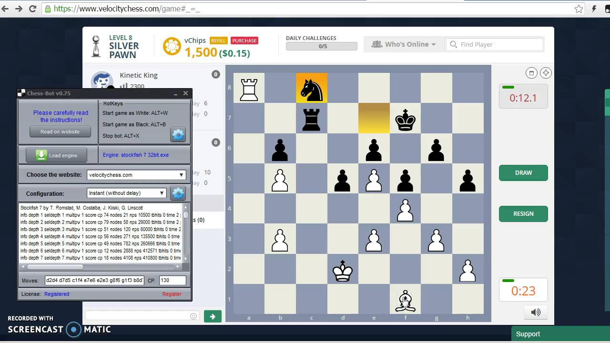Click the Registered license link

coord(57,294)
